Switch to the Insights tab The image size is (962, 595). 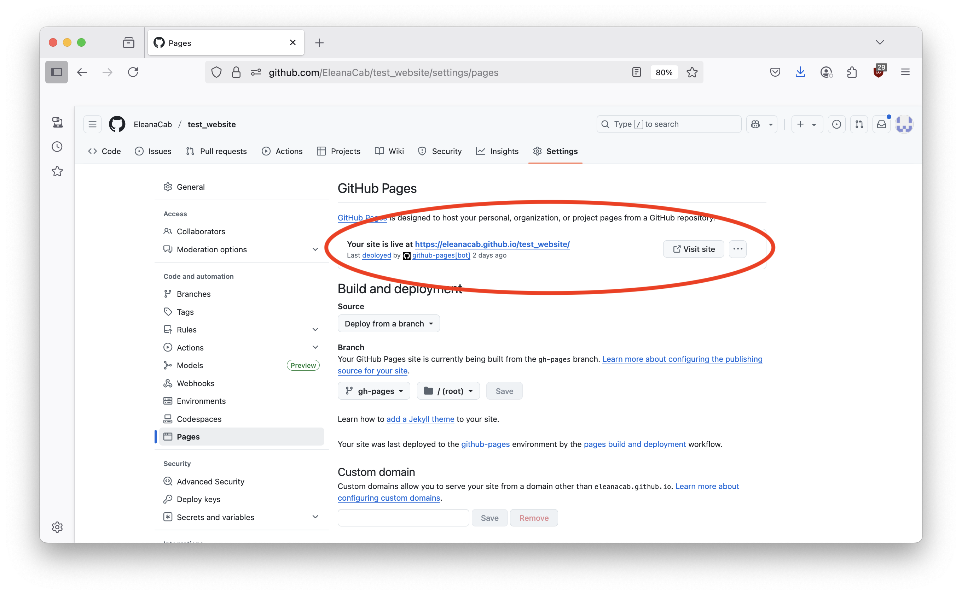(497, 152)
